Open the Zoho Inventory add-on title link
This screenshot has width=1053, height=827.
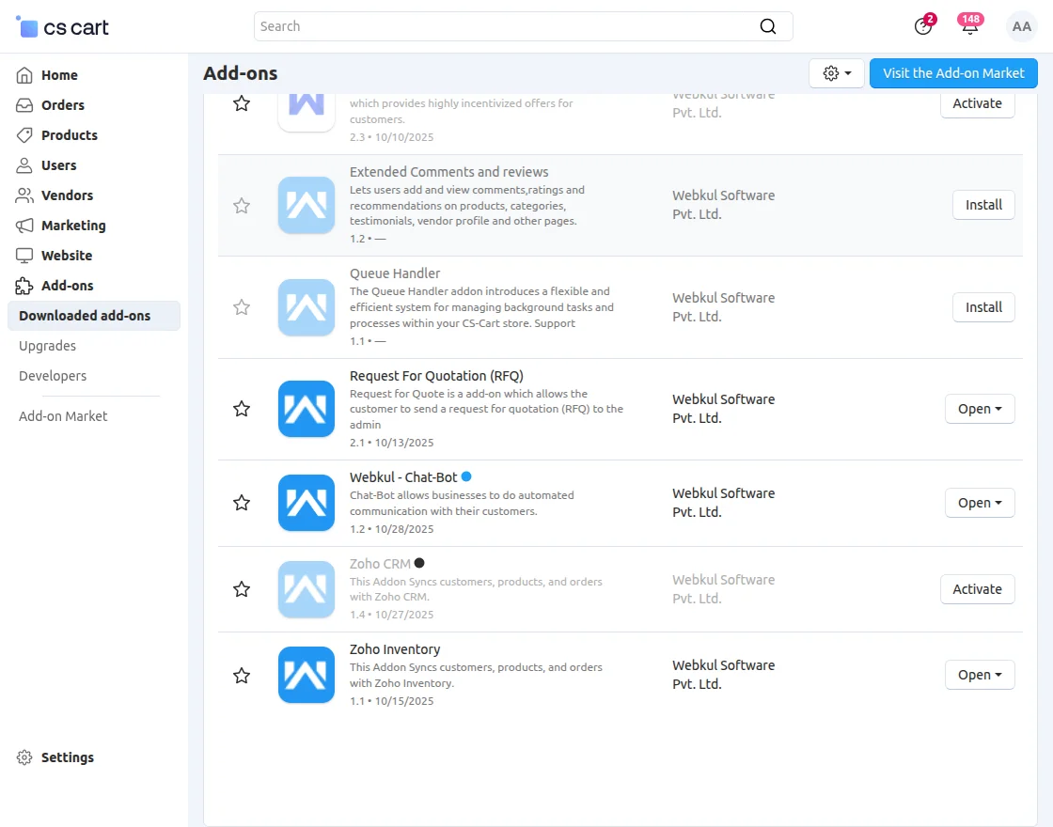395,649
